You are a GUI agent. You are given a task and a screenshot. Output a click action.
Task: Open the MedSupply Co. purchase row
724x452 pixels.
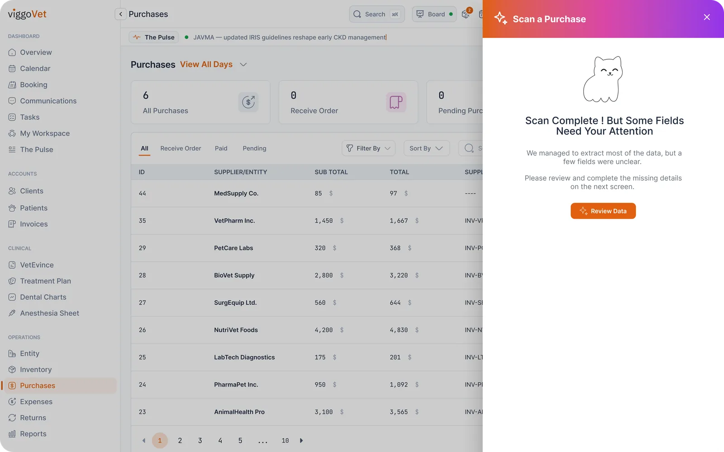pyautogui.click(x=307, y=193)
